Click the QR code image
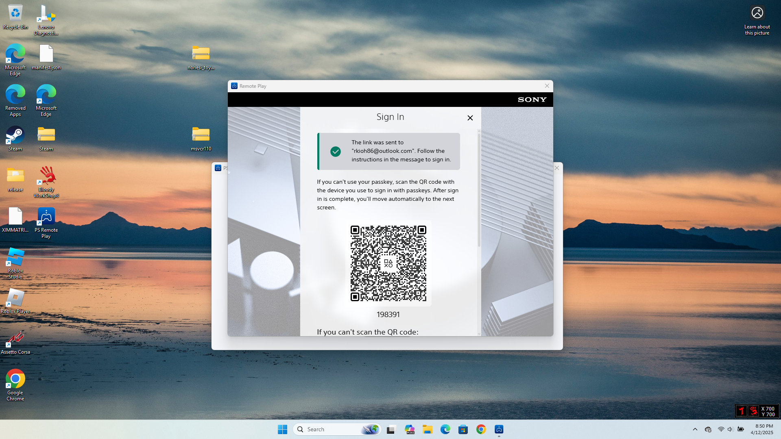The height and width of the screenshot is (439, 781). point(388,263)
